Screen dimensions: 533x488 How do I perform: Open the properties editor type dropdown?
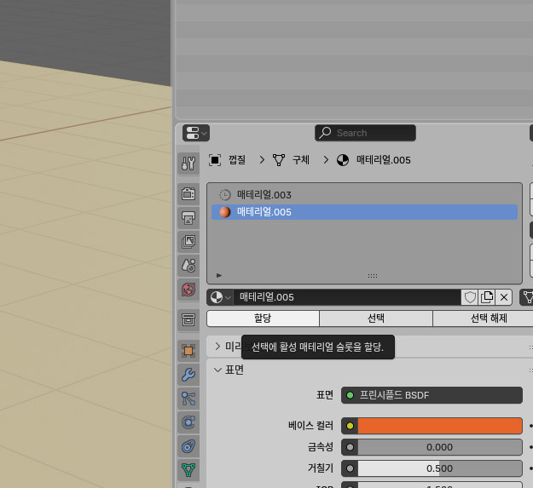point(196,133)
